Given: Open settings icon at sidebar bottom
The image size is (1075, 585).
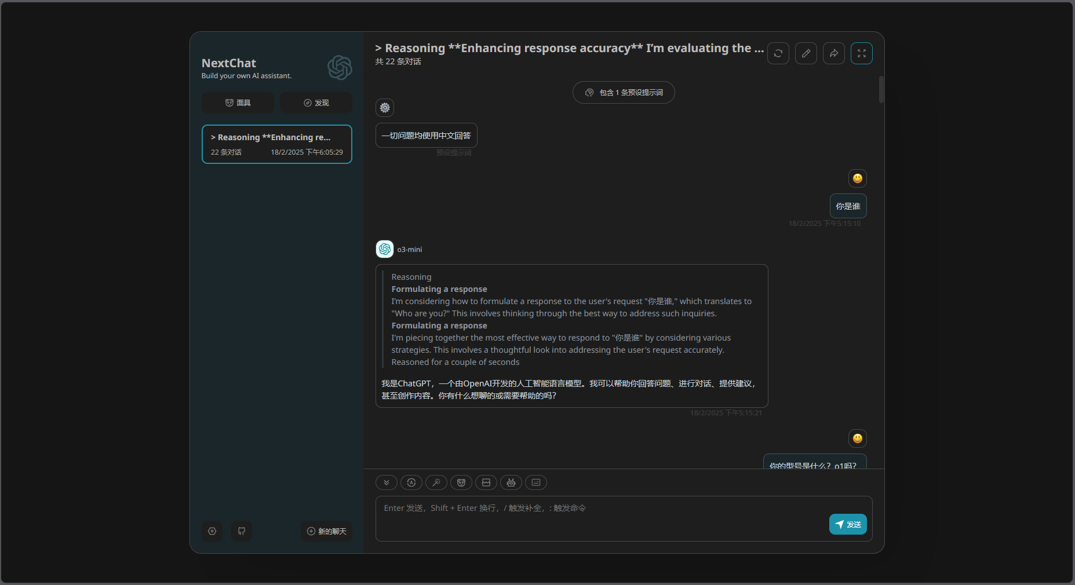Looking at the screenshot, I should pyautogui.click(x=212, y=531).
